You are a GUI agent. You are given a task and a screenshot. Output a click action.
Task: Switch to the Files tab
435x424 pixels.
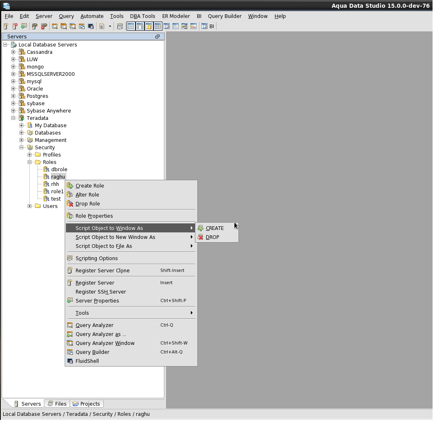point(57,404)
